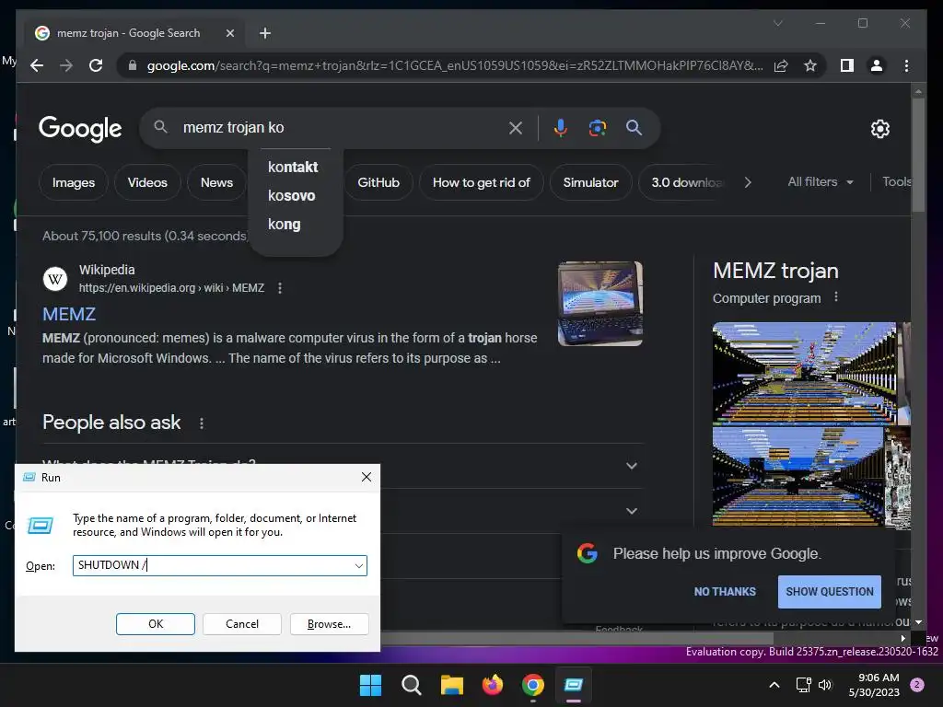Screen dimensions: 943x707
Task: Go forward with the Chrome arrow
Action: tap(66, 65)
